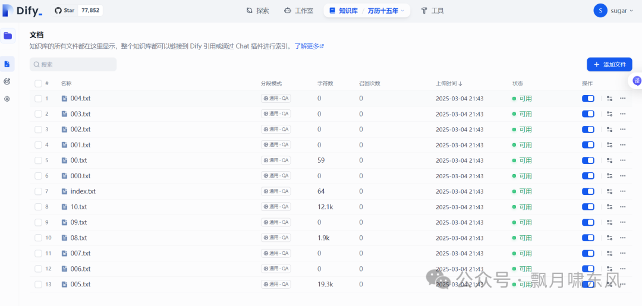Check the box for 00.txt
The image size is (642, 306).
[x=38, y=160]
